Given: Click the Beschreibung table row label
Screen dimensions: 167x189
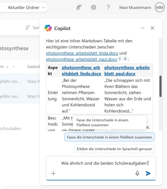Looking at the screenshot, I should tap(52, 124).
